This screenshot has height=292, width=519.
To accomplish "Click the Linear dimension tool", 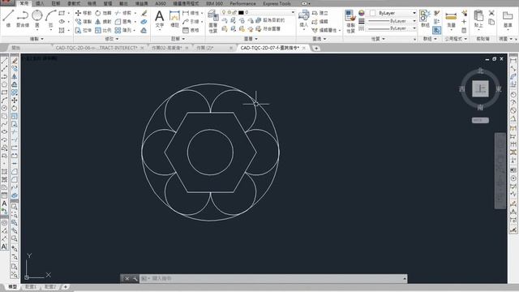I will click(191, 13).
